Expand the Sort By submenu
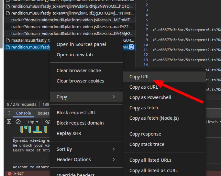The width and height of the screenshot is (221, 176). (x=86, y=149)
